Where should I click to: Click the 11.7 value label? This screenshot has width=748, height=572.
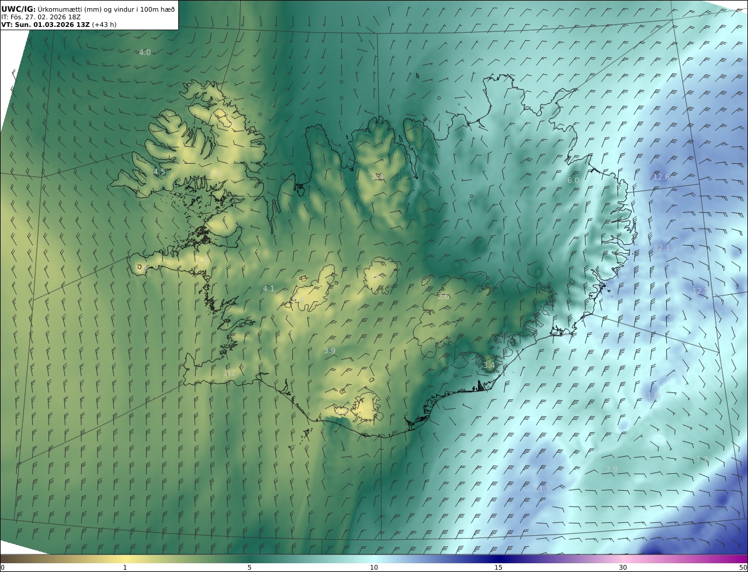(x=543, y=489)
